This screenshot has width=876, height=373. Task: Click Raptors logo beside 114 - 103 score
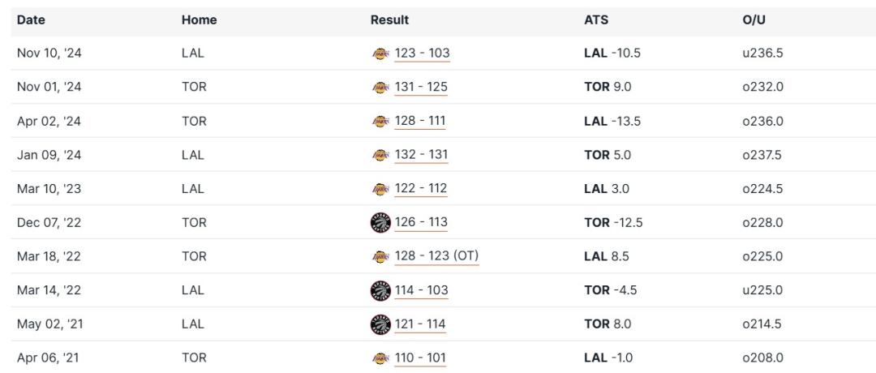(380, 290)
